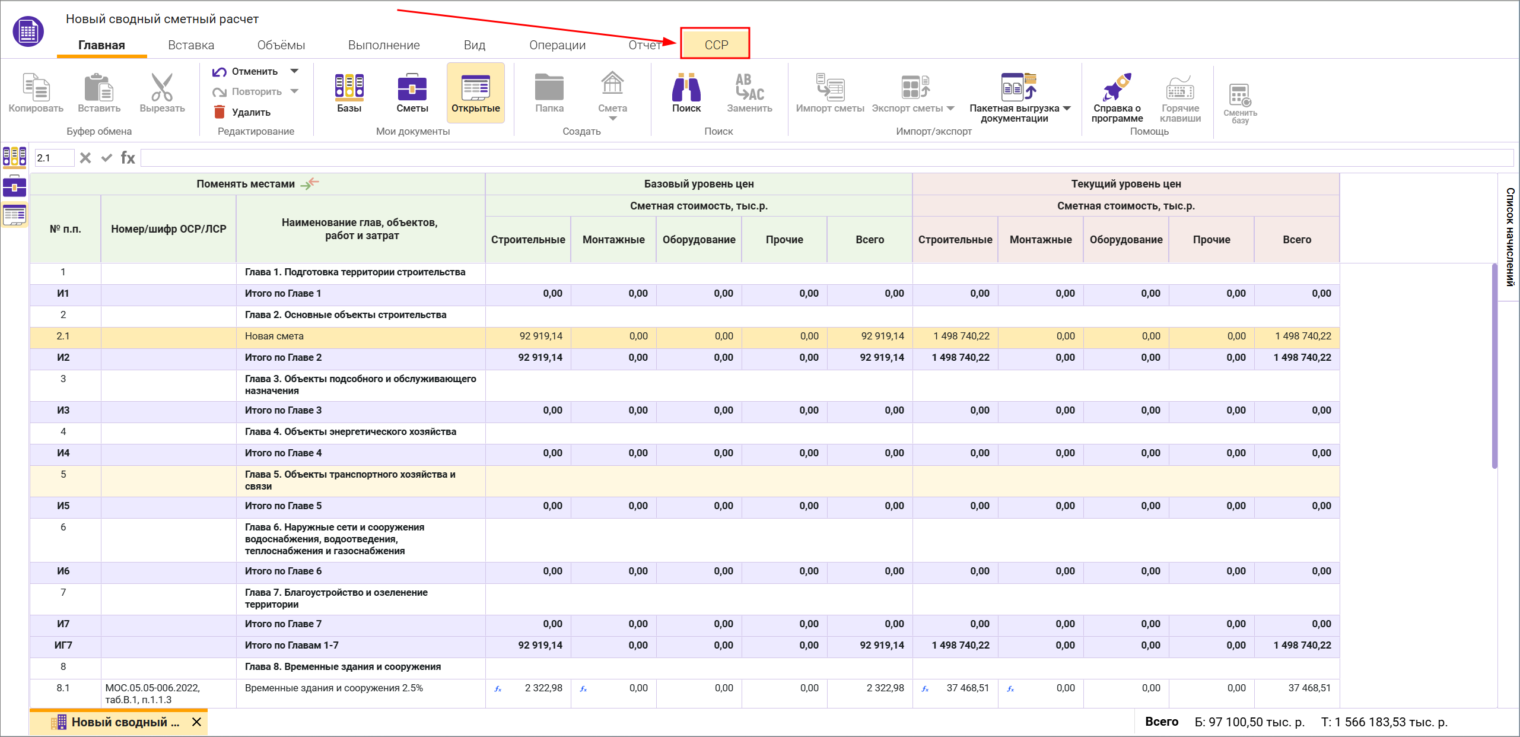The height and width of the screenshot is (737, 1520).
Task: Open the Базы databases icon
Action: (349, 88)
